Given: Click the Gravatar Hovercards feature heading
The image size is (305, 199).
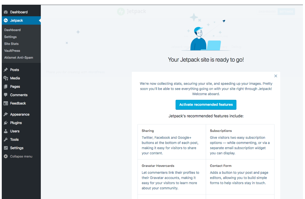Looking at the screenshot, I should [x=158, y=166].
